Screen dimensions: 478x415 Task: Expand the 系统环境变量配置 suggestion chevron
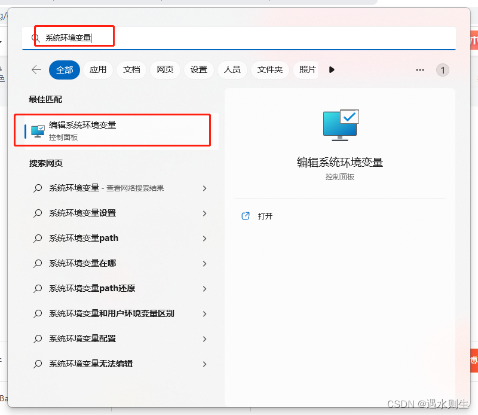(205, 339)
